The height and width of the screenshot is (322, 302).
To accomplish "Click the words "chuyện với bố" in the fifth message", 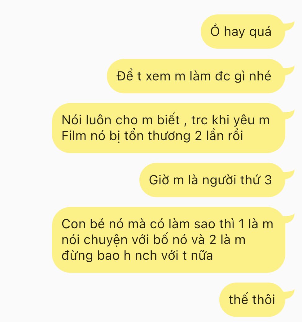I will click(x=126, y=240).
